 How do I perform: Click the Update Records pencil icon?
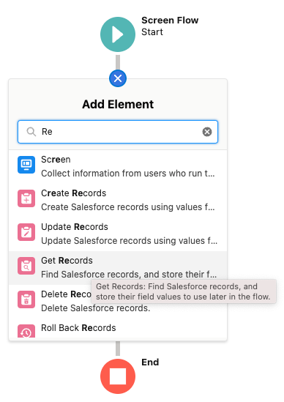26,232
